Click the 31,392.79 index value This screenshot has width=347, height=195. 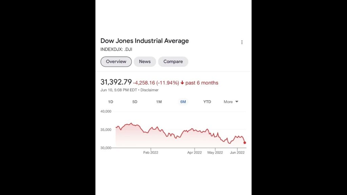click(116, 82)
